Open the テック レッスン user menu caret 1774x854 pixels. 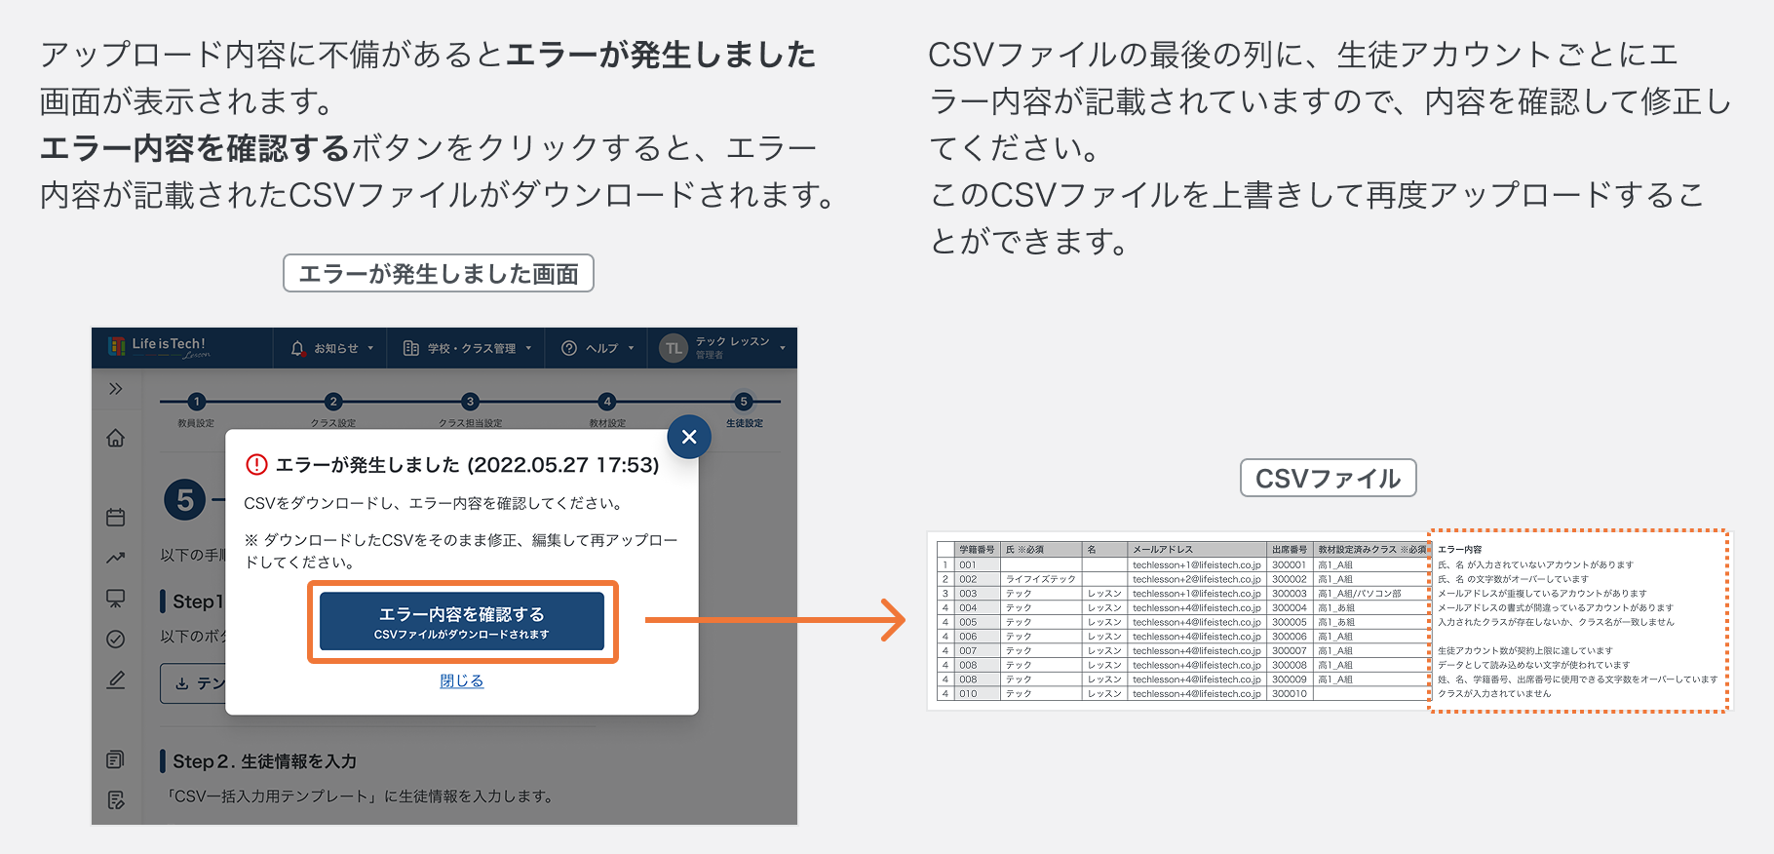[x=782, y=348]
